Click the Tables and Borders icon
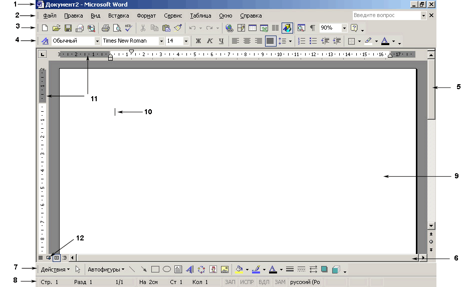This screenshot has width=472, height=287. coord(241,28)
